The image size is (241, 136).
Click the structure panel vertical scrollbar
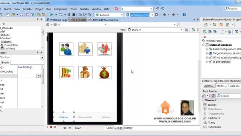click(42, 38)
